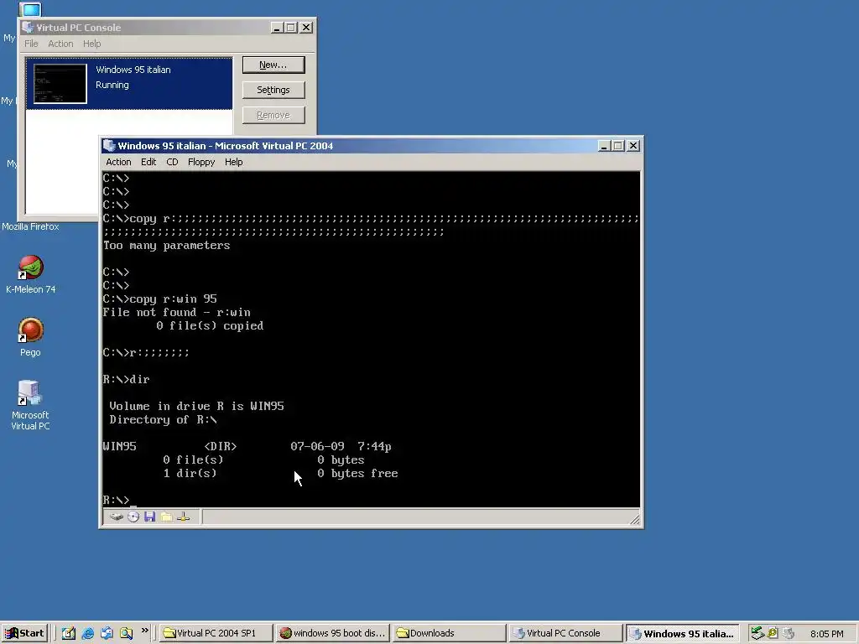Click the first system tray icon

(757, 633)
